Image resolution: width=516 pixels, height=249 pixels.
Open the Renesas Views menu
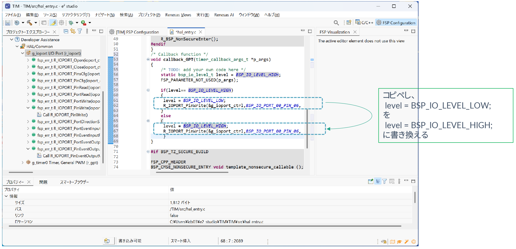[178, 15]
